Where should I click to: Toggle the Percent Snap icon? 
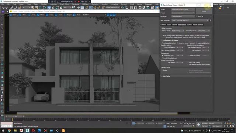[x=95, y=7]
